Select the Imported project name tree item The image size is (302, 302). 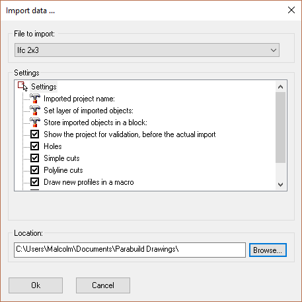[79, 99]
